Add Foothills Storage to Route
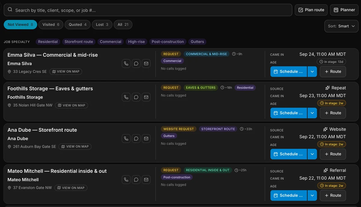Screen dimensions: 361x207 pos(333,113)
